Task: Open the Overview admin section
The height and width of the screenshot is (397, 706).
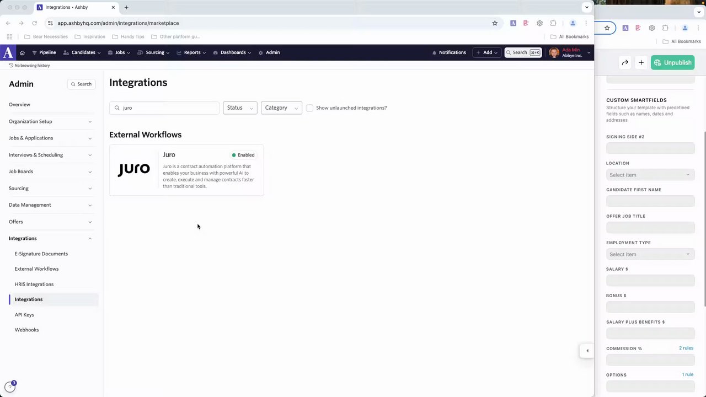Action: pyautogui.click(x=19, y=105)
